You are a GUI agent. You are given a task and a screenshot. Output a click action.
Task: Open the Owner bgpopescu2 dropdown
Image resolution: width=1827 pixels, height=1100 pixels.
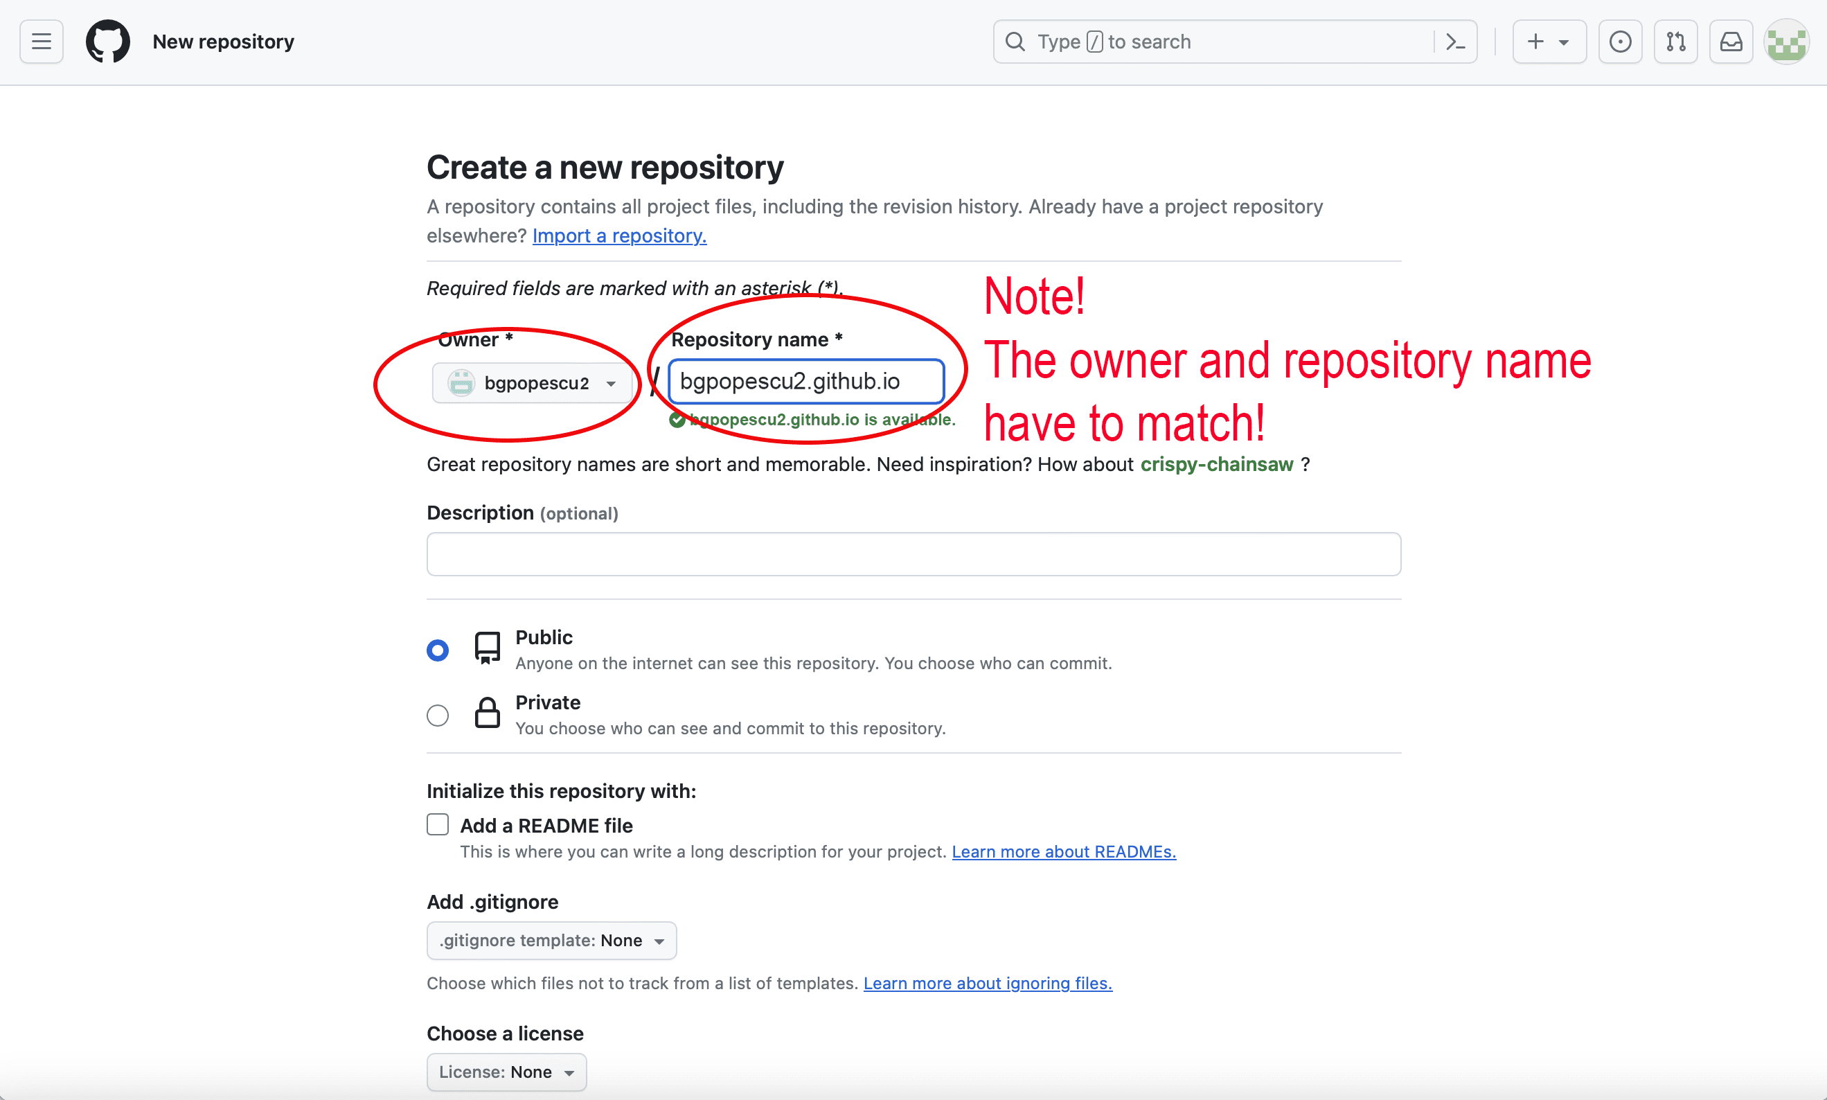point(532,383)
